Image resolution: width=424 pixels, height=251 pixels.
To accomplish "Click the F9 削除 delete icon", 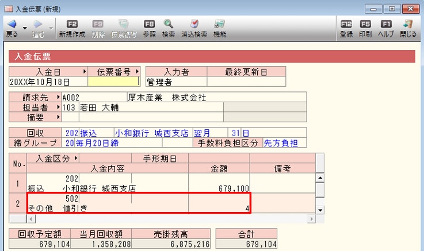I will point(98,24).
